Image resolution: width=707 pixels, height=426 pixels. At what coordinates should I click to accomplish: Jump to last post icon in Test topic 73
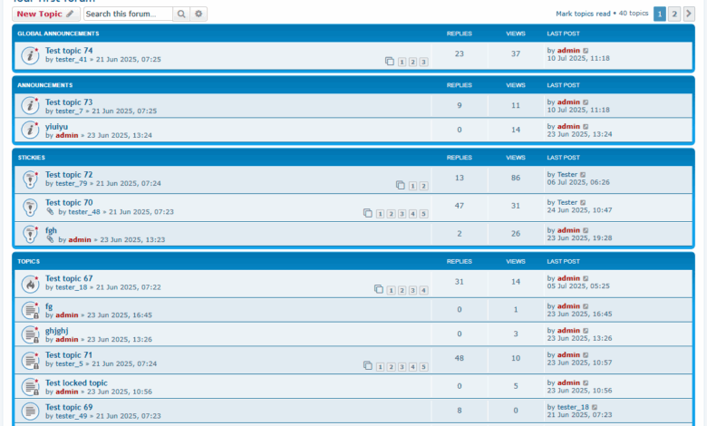pyautogui.click(x=586, y=102)
